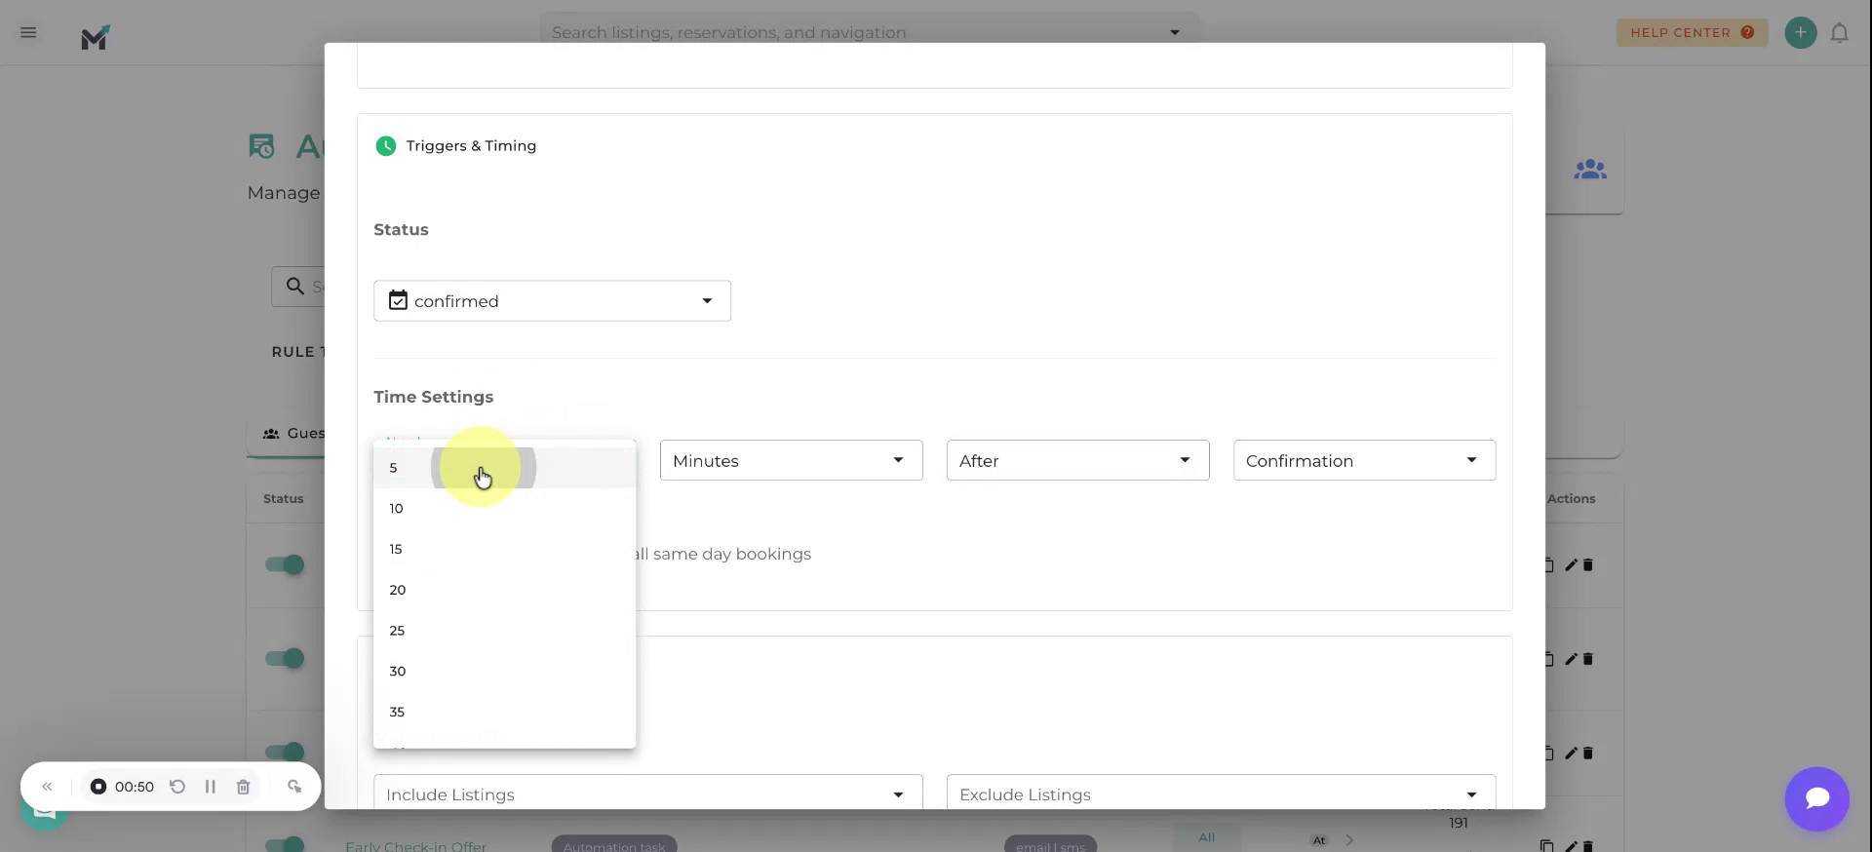Toggle the Early Check-in Offer rule switch

coord(285,844)
